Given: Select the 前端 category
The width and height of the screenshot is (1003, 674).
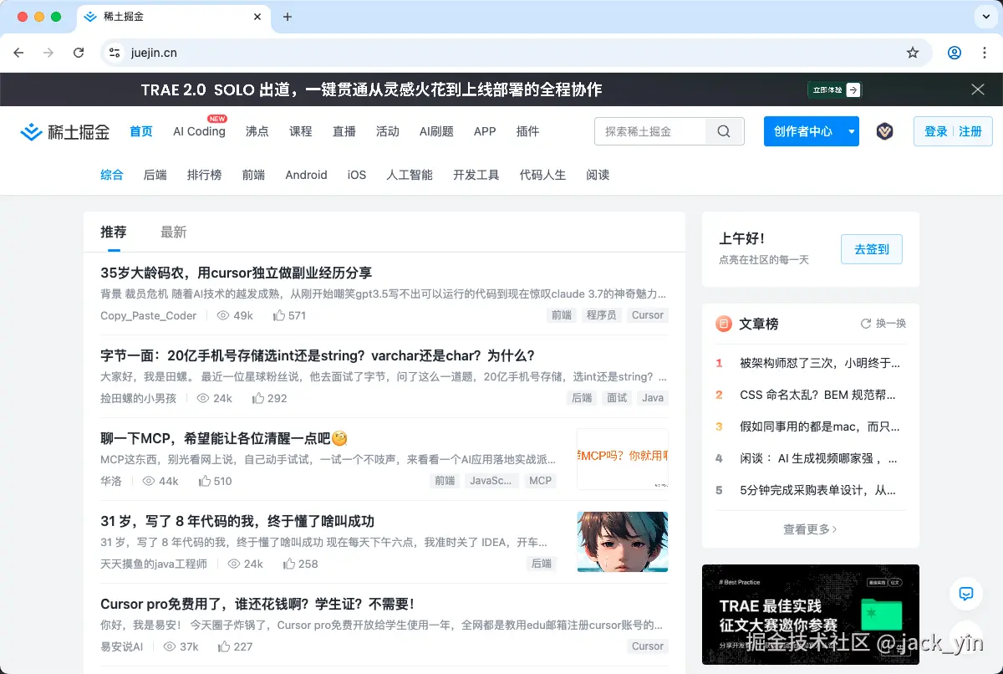Looking at the screenshot, I should pyautogui.click(x=254, y=175).
